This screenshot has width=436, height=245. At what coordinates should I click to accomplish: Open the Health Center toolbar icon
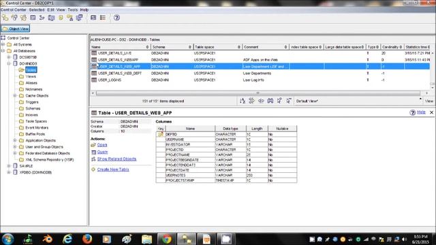click(x=52, y=18)
